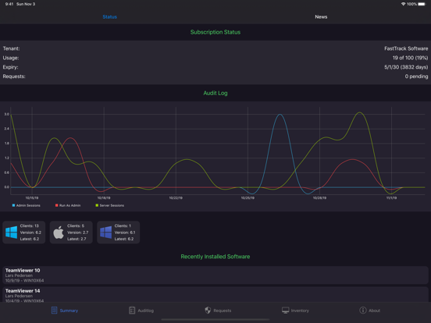431x323 pixels.
Task: Tap the Requests shield icon
Action: click(x=208, y=310)
